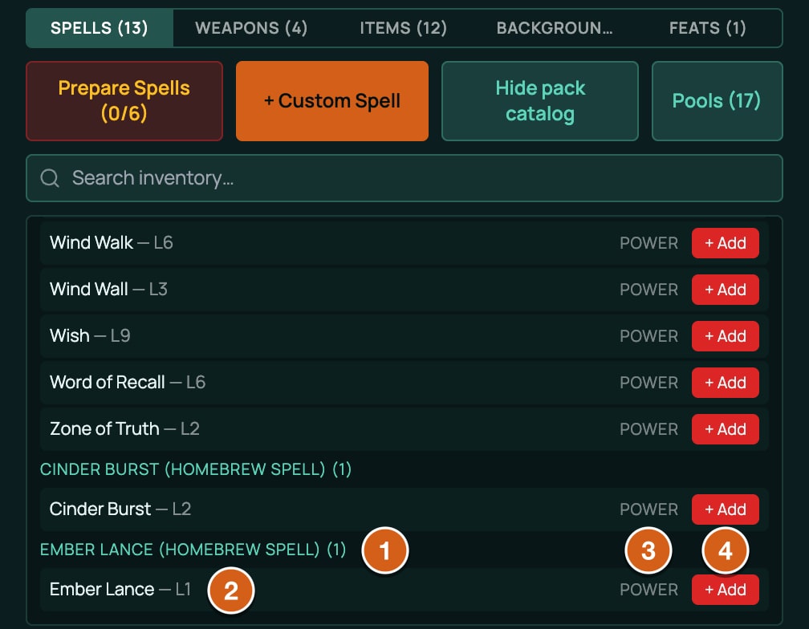Open the Items (12) tab
The width and height of the screenshot is (809, 629).
404,28
